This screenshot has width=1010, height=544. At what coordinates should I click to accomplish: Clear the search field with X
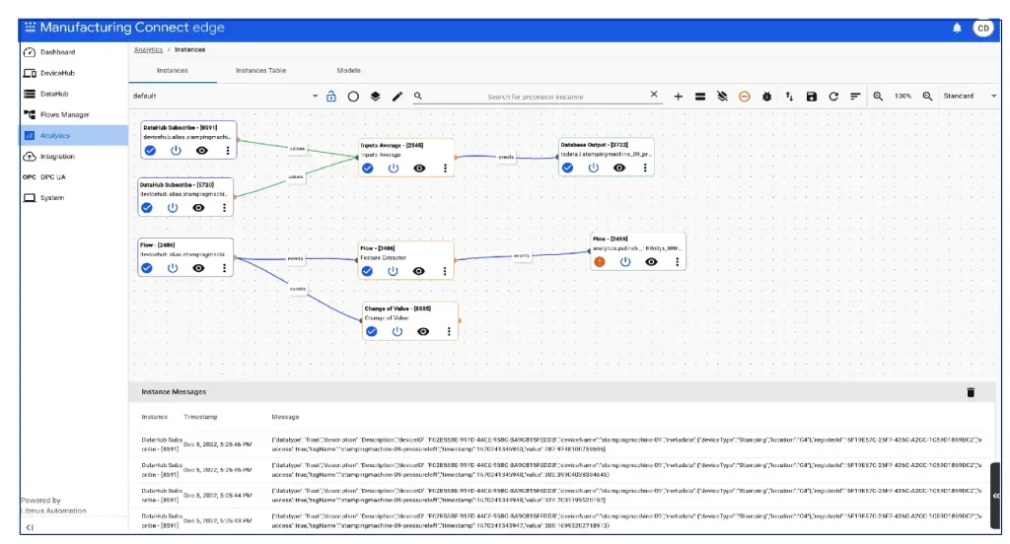pyautogui.click(x=654, y=95)
